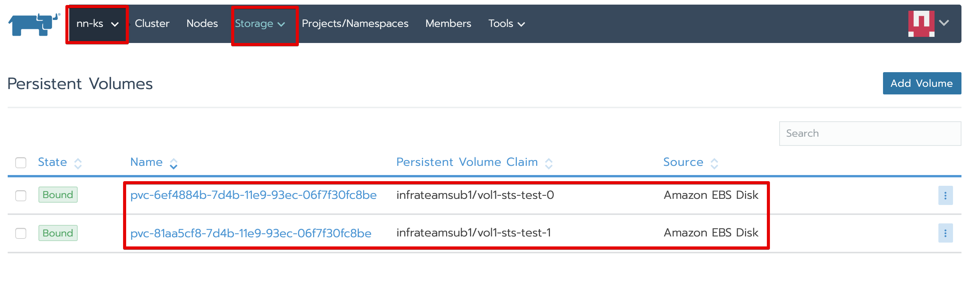Open the Storage dropdown menu

point(260,24)
